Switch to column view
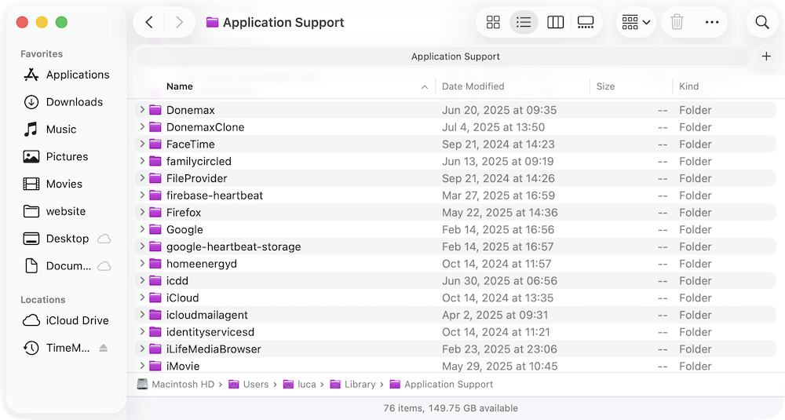This screenshot has height=420, width=785. click(555, 22)
